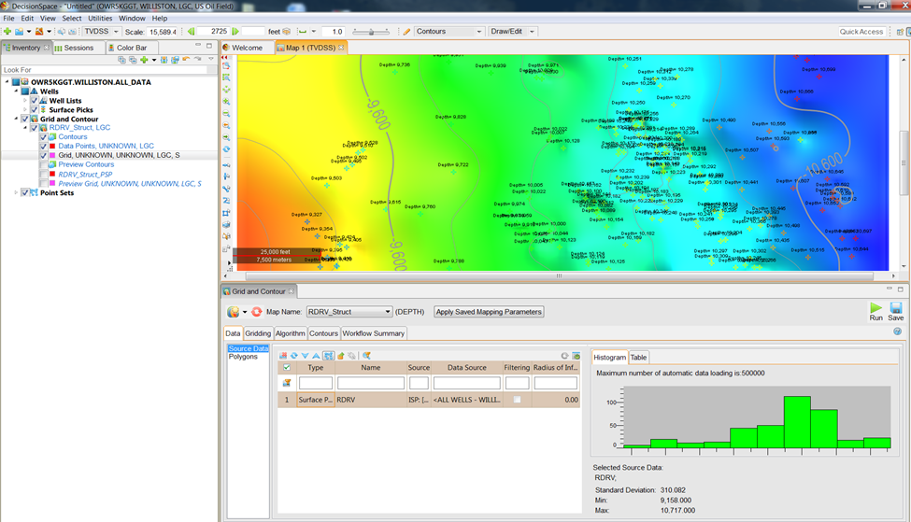Open the Contours dropdown in toolbar
This screenshot has height=522, width=911.
tap(479, 32)
